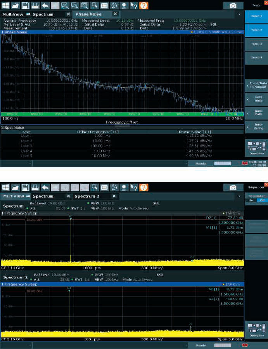The height and width of the screenshot is (349, 268).
Task: Select the User 3 spot noise row
Action: pyautogui.click(x=123, y=146)
